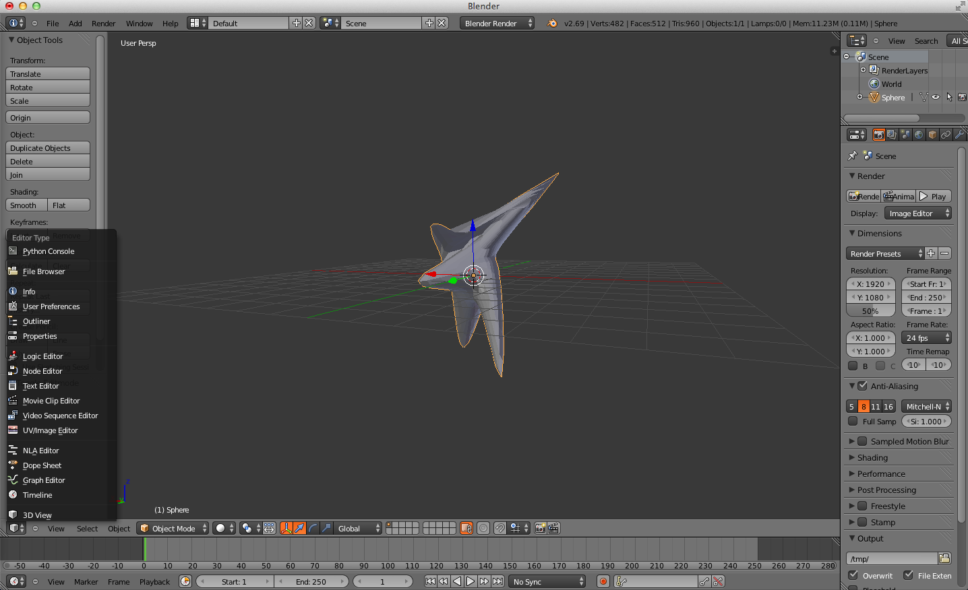
Task: Toggle Sphere renderability camera icon
Action: [962, 97]
